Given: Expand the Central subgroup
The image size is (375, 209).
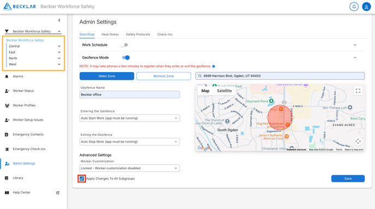Looking at the screenshot, I should coord(59,46).
